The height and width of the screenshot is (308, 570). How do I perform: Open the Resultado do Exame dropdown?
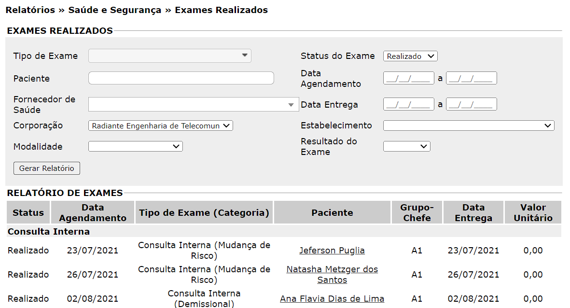(406, 146)
